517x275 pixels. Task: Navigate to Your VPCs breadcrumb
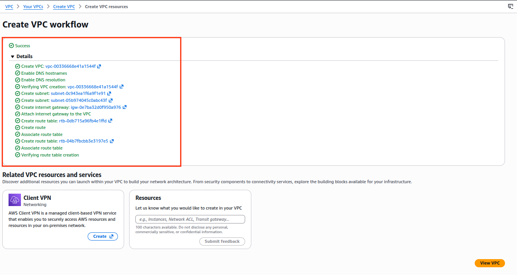[33, 7]
